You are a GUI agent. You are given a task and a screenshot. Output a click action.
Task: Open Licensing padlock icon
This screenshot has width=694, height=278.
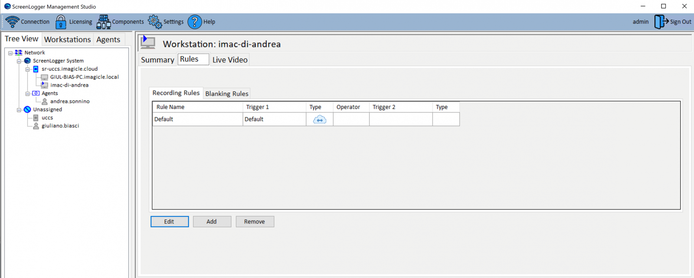tap(61, 22)
